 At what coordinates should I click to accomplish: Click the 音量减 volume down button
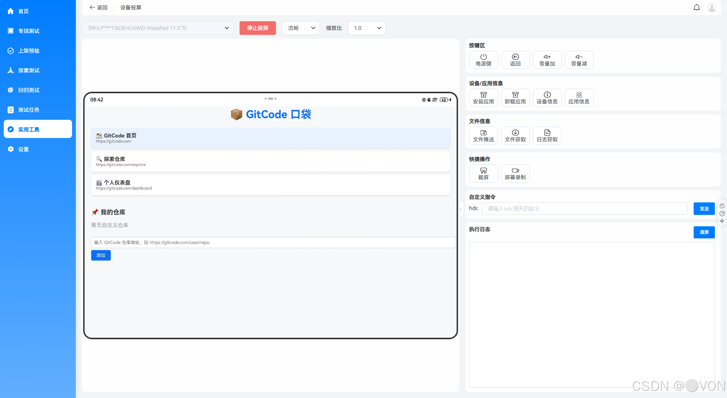(579, 60)
